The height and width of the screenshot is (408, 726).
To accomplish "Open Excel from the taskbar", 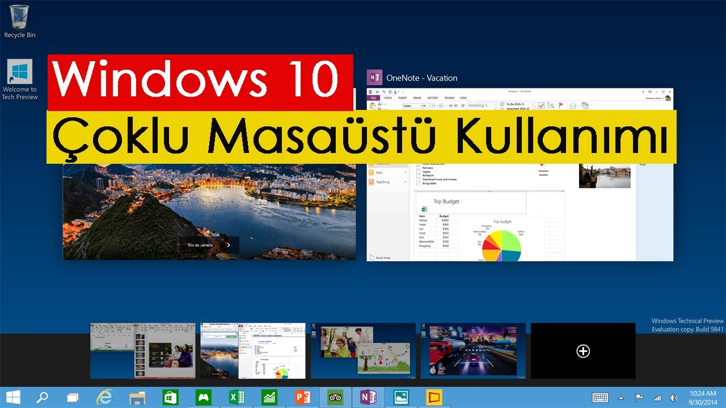I will (237, 397).
